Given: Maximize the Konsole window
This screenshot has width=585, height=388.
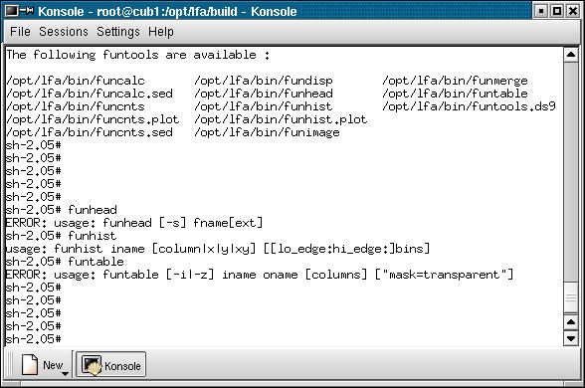Looking at the screenshot, I should [557, 11].
